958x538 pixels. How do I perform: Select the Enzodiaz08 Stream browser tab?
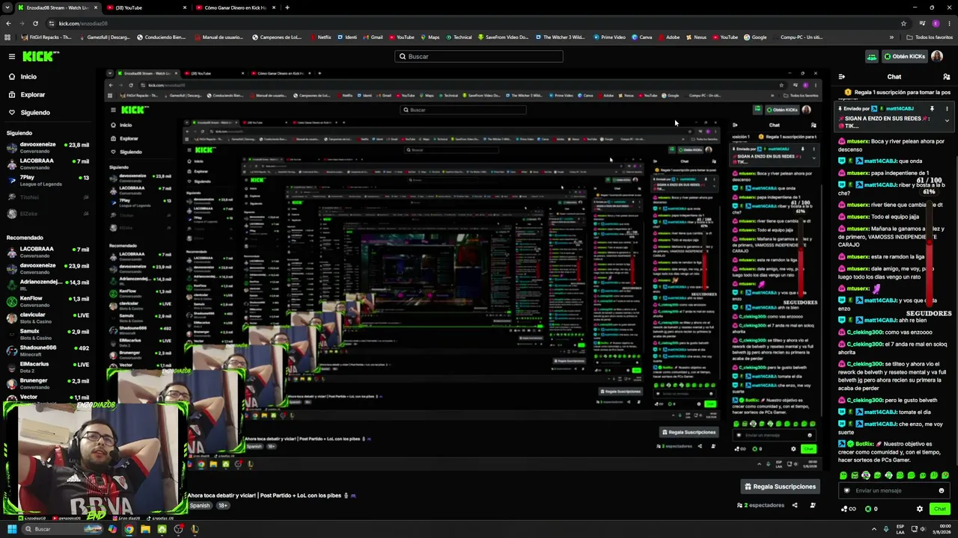coord(57,7)
